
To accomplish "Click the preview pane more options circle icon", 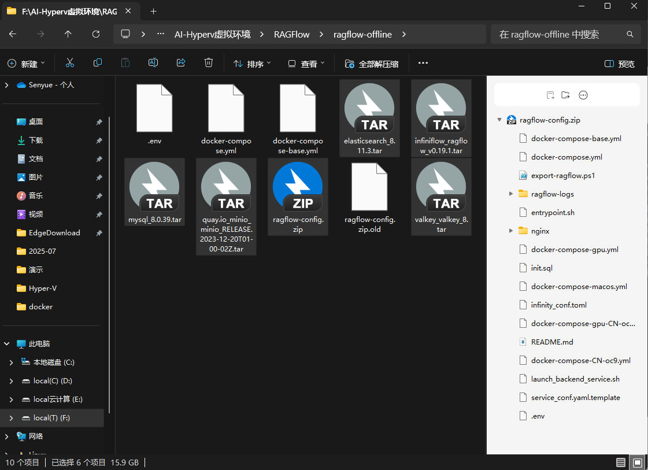I will (x=583, y=95).
